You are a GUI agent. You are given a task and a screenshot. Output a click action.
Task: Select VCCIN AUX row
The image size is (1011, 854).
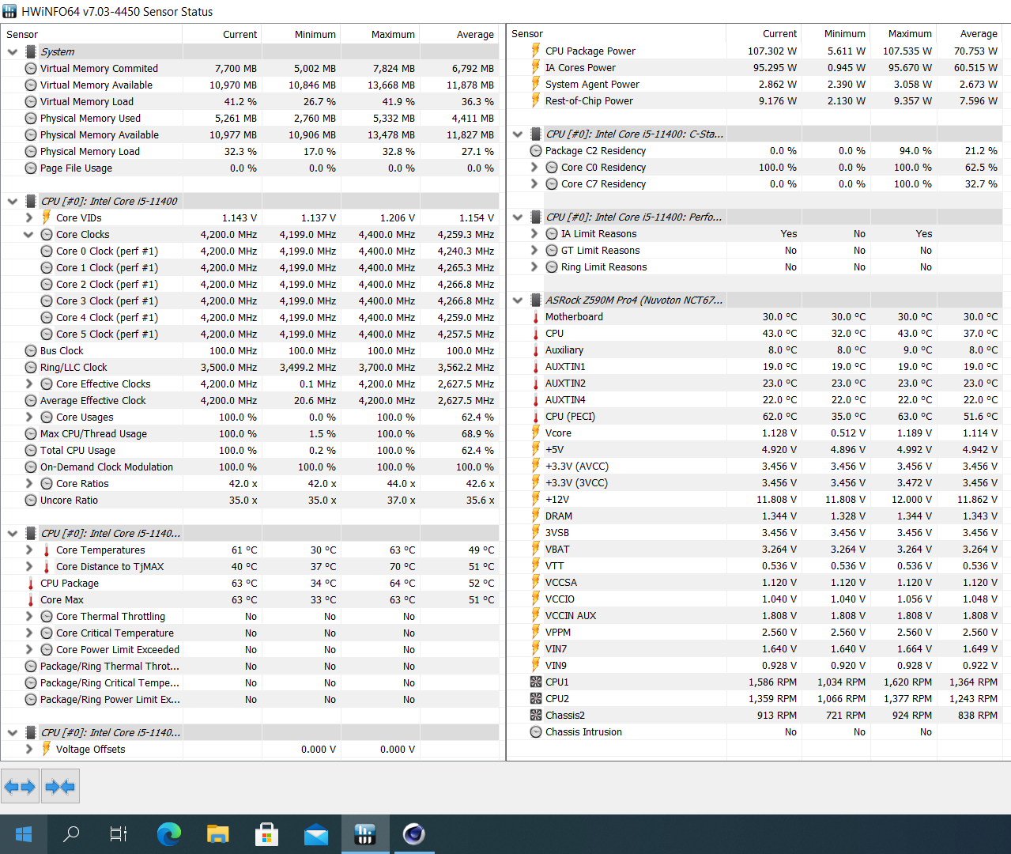click(755, 615)
